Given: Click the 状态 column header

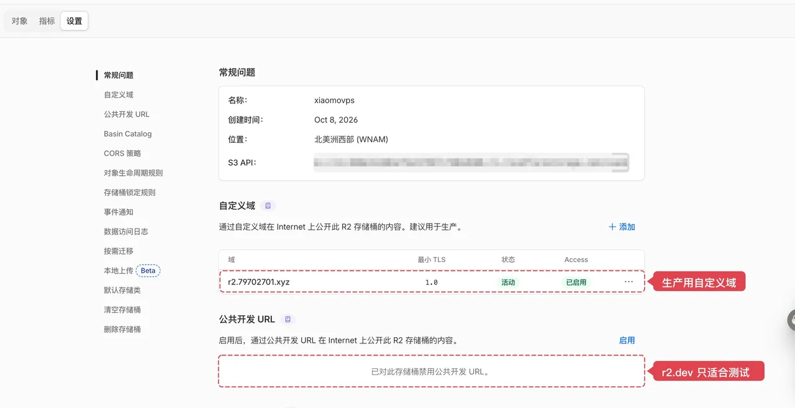Looking at the screenshot, I should click(508, 260).
